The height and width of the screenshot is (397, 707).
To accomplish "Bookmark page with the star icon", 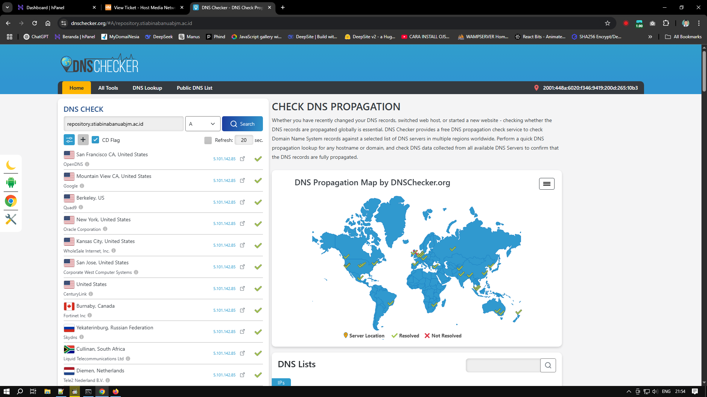I will [608, 23].
